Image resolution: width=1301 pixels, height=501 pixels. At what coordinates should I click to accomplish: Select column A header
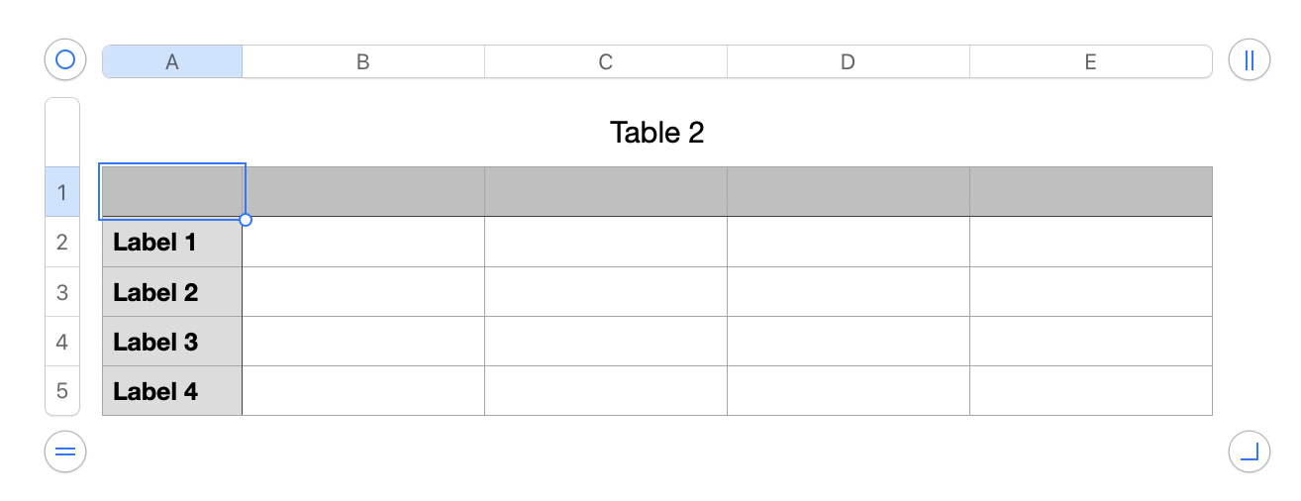tap(172, 61)
